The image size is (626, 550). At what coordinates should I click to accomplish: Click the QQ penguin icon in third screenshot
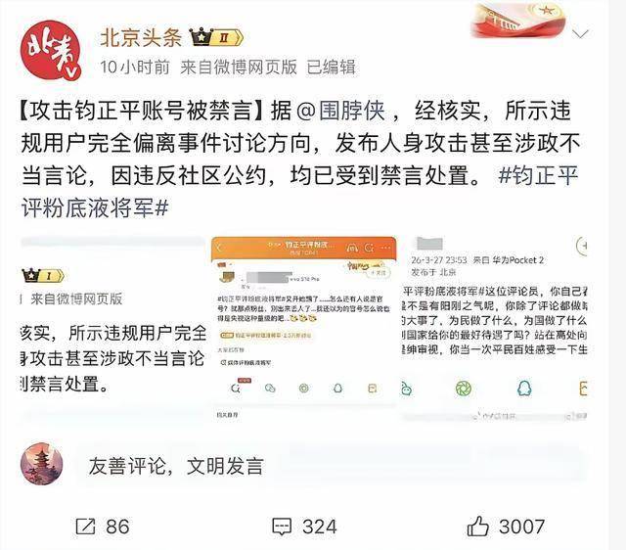click(524, 388)
